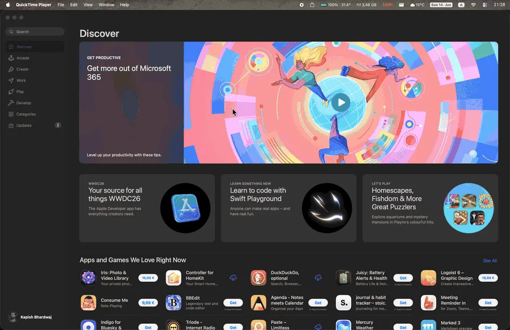This screenshot has width=510, height=330.
Task: Open the BBEdit app icon
Action: pos(173,303)
